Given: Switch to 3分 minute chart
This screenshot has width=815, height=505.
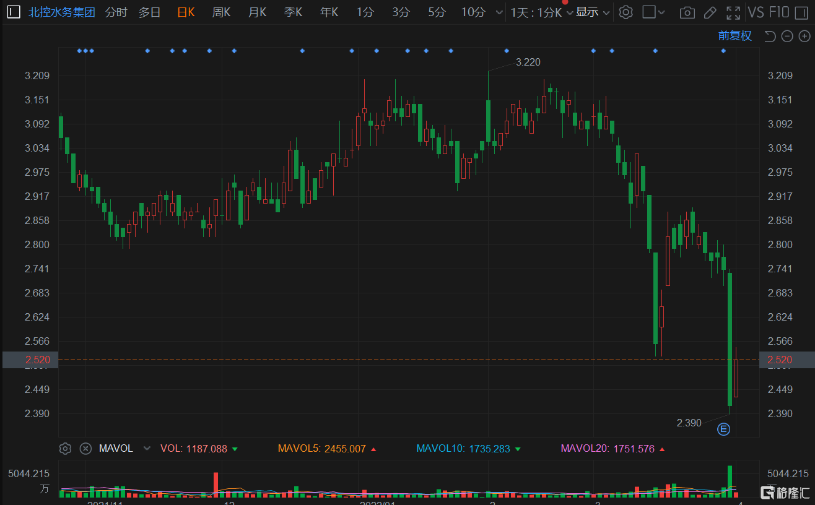Looking at the screenshot, I should click(401, 12).
